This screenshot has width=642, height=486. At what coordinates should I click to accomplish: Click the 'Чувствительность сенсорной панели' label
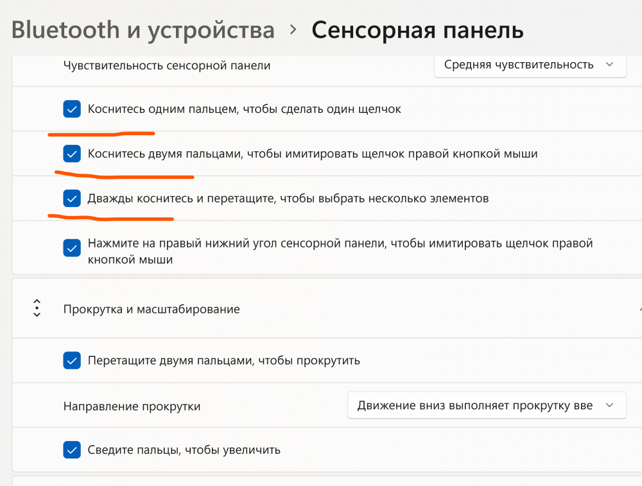pyautogui.click(x=166, y=65)
